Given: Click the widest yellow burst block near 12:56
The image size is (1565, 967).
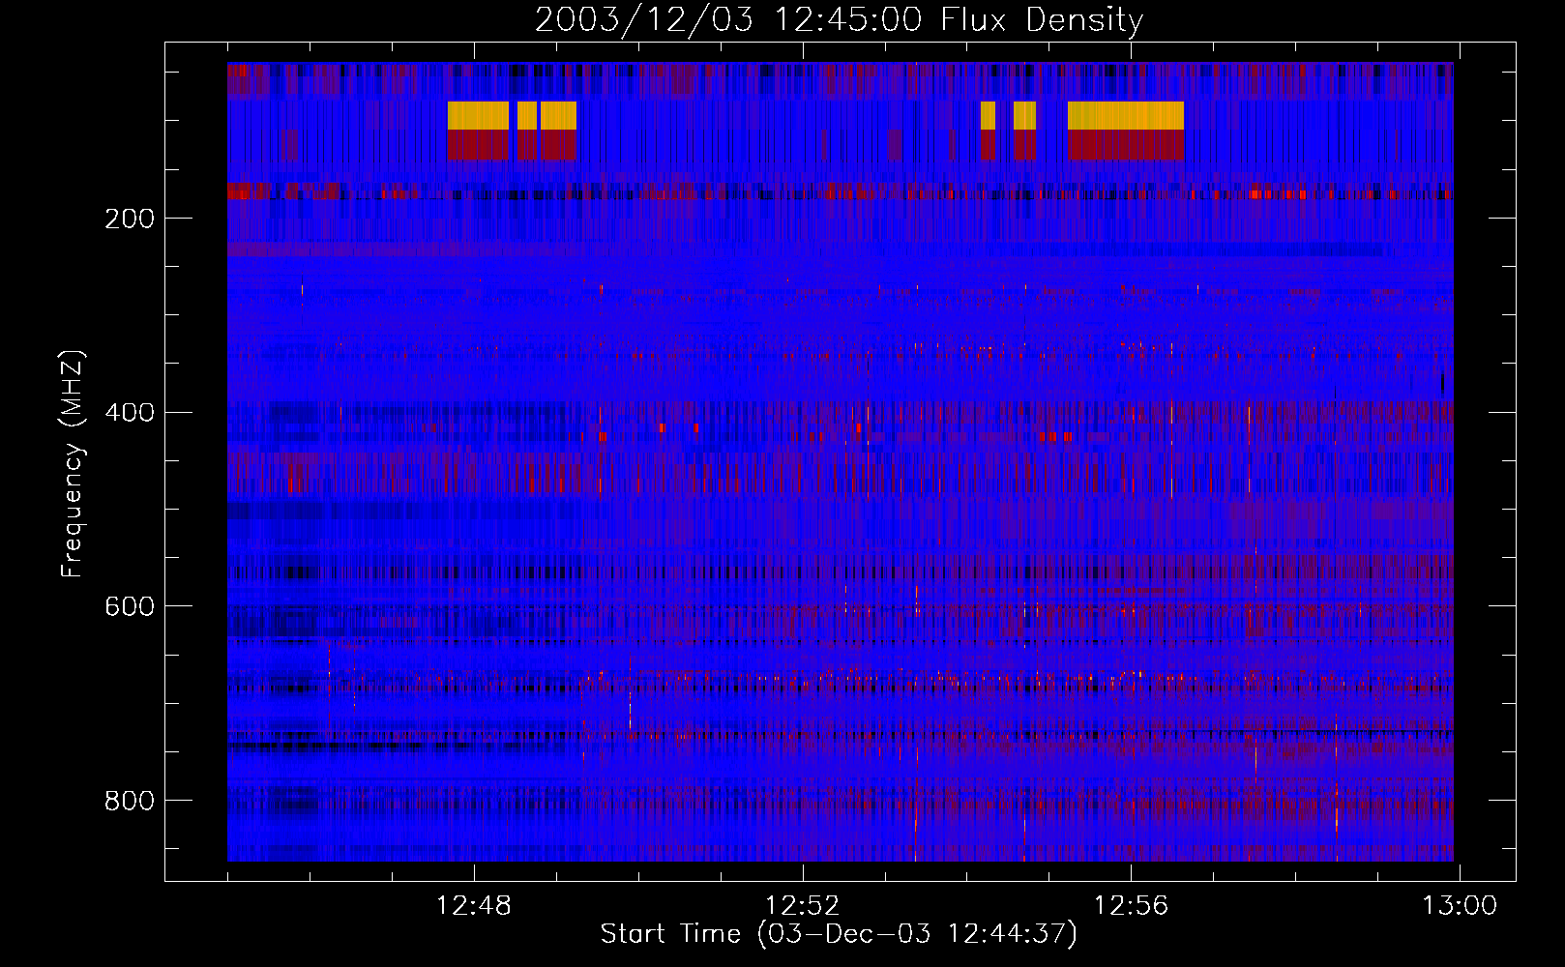Looking at the screenshot, I should [1126, 116].
